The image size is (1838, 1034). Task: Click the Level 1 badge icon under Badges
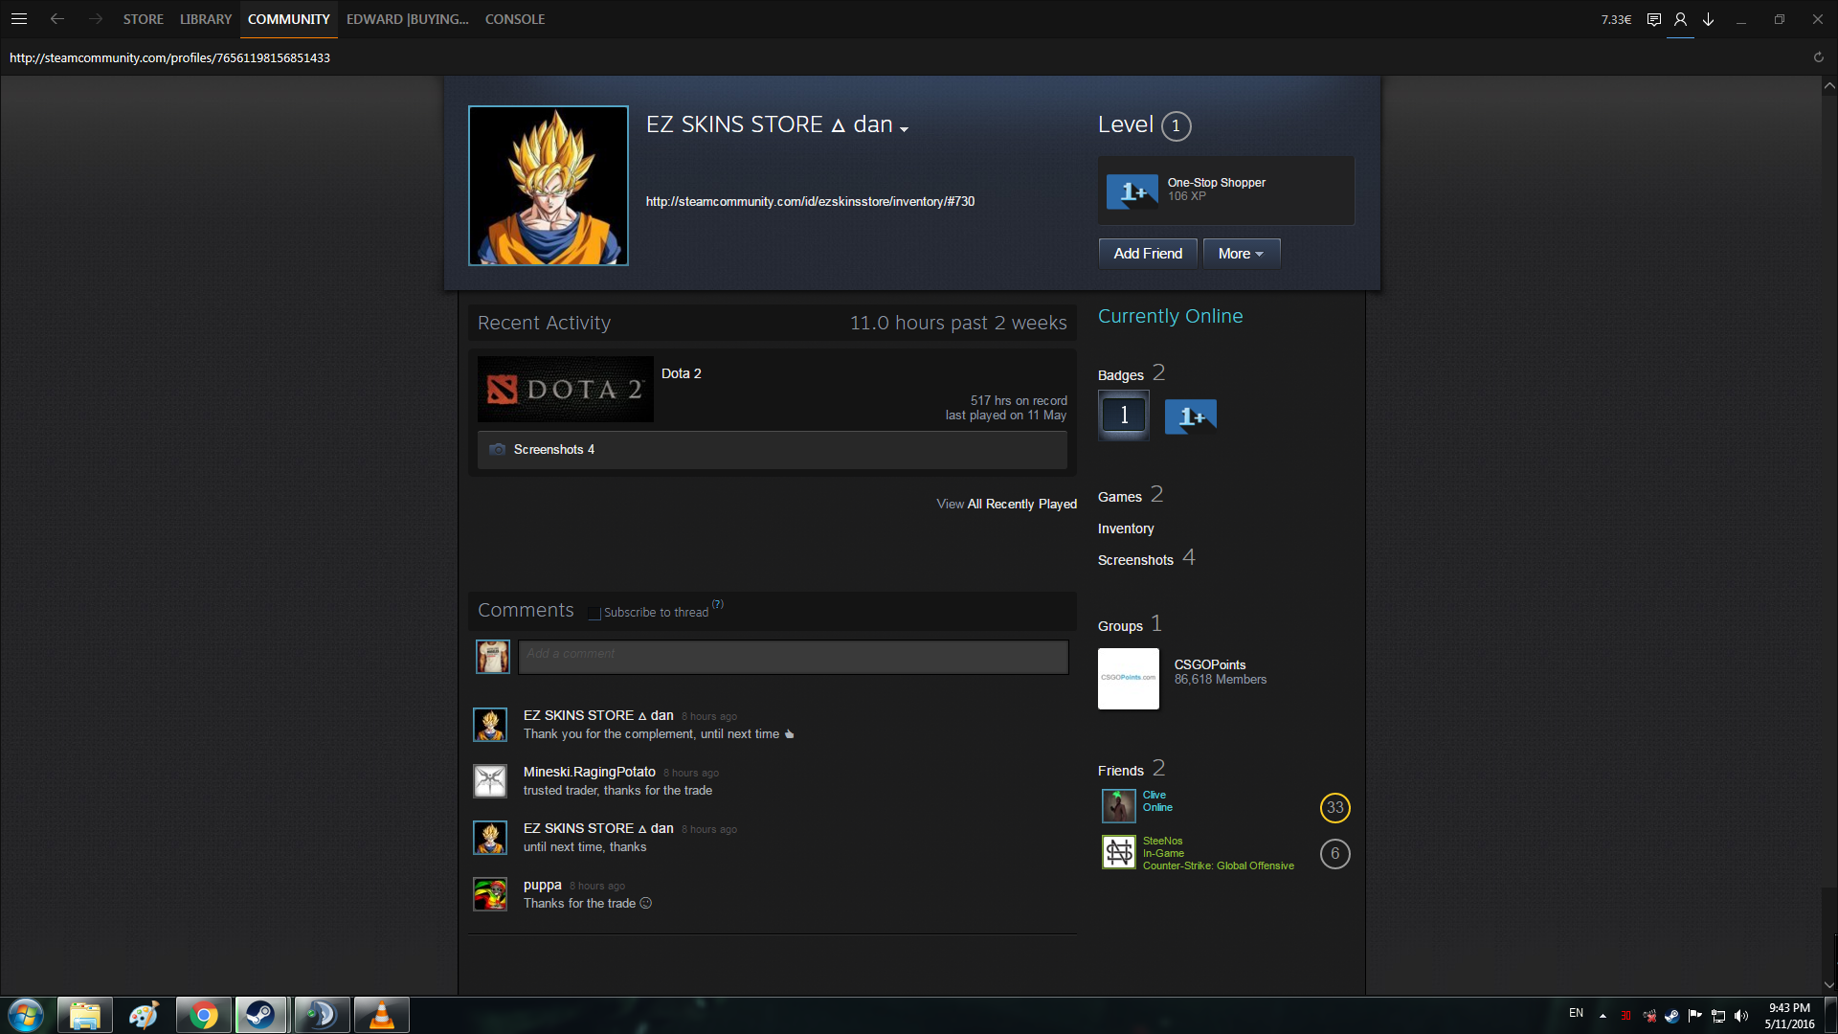pyautogui.click(x=1124, y=416)
